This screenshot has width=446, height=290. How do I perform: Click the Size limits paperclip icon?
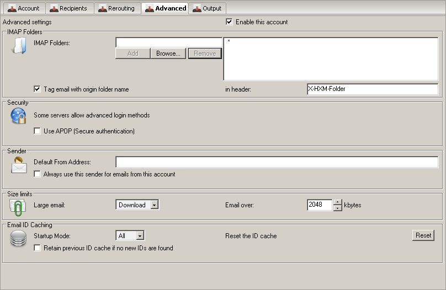pyautogui.click(x=19, y=206)
